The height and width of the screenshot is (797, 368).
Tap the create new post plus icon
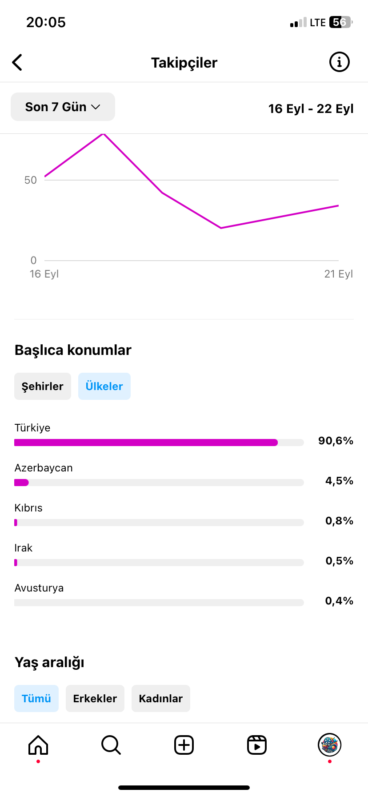[x=184, y=745]
